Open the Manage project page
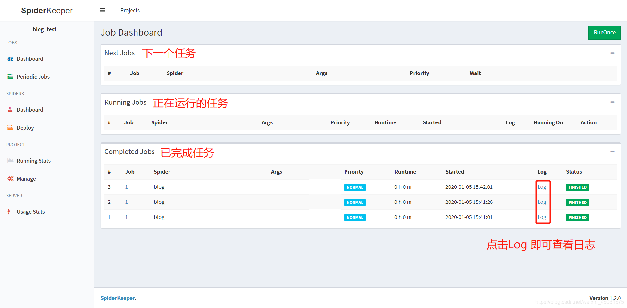Screen dimensions: 627x308 click(26, 179)
